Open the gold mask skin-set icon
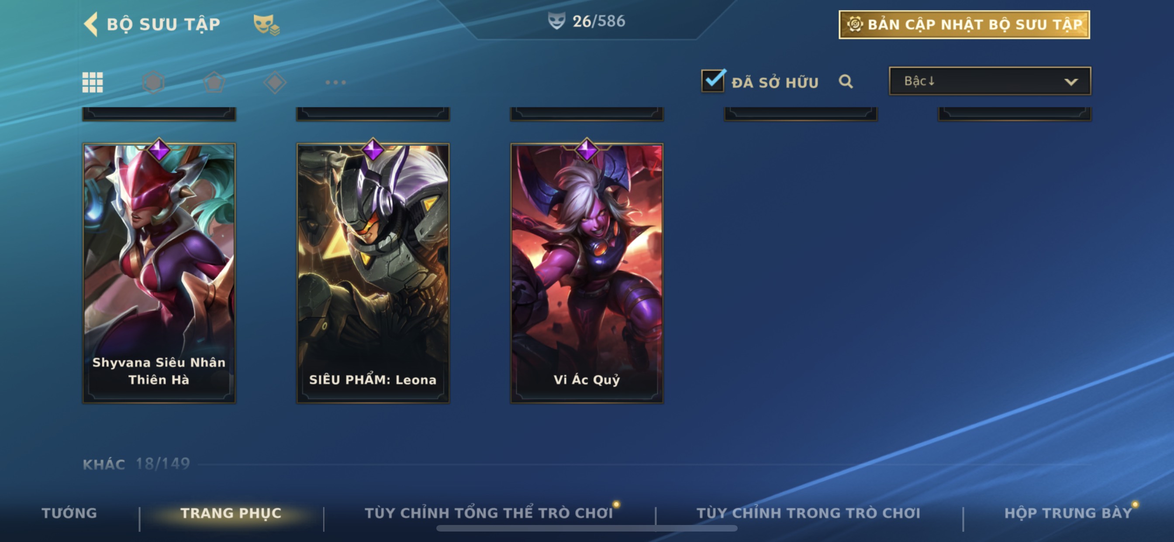The image size is (1174, 542). coord(266,24)
